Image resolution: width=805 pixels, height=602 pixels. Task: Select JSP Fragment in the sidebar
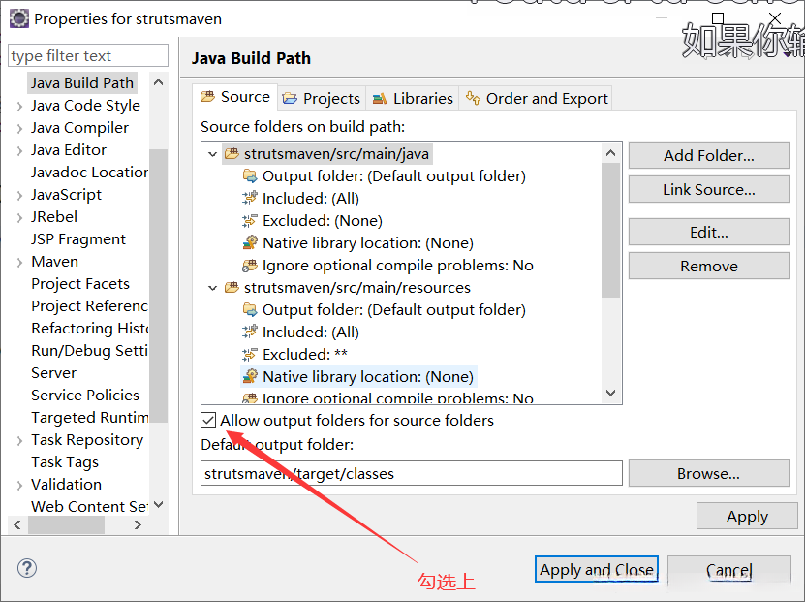coord(78,239)
